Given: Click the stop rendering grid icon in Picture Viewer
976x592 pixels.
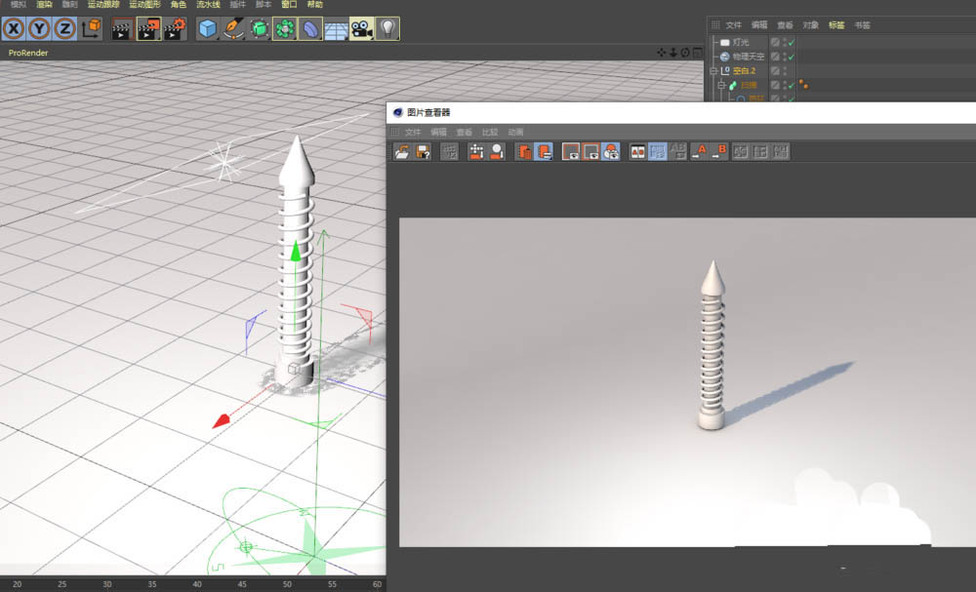Looking at the screenshot, I should pyautogui.click(x=449, y=152).
